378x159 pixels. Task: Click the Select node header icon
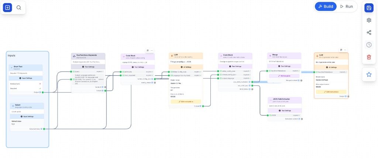click(x=13, y=106)
